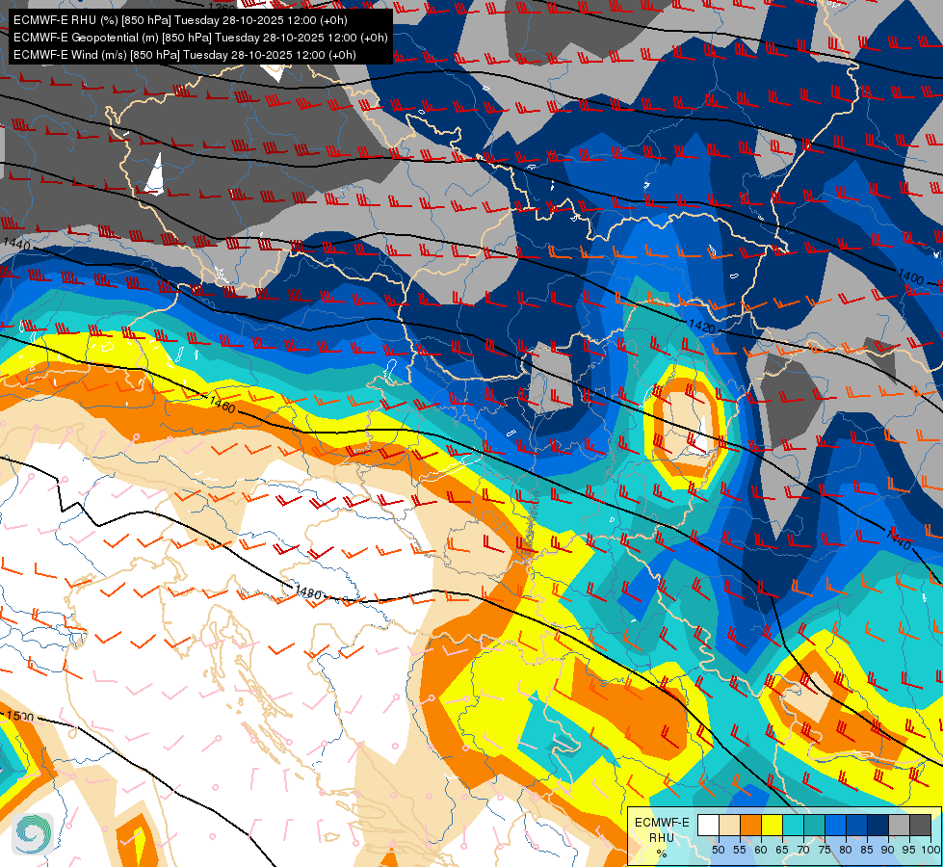Click the '%' unit label in legend

[662, 854]
